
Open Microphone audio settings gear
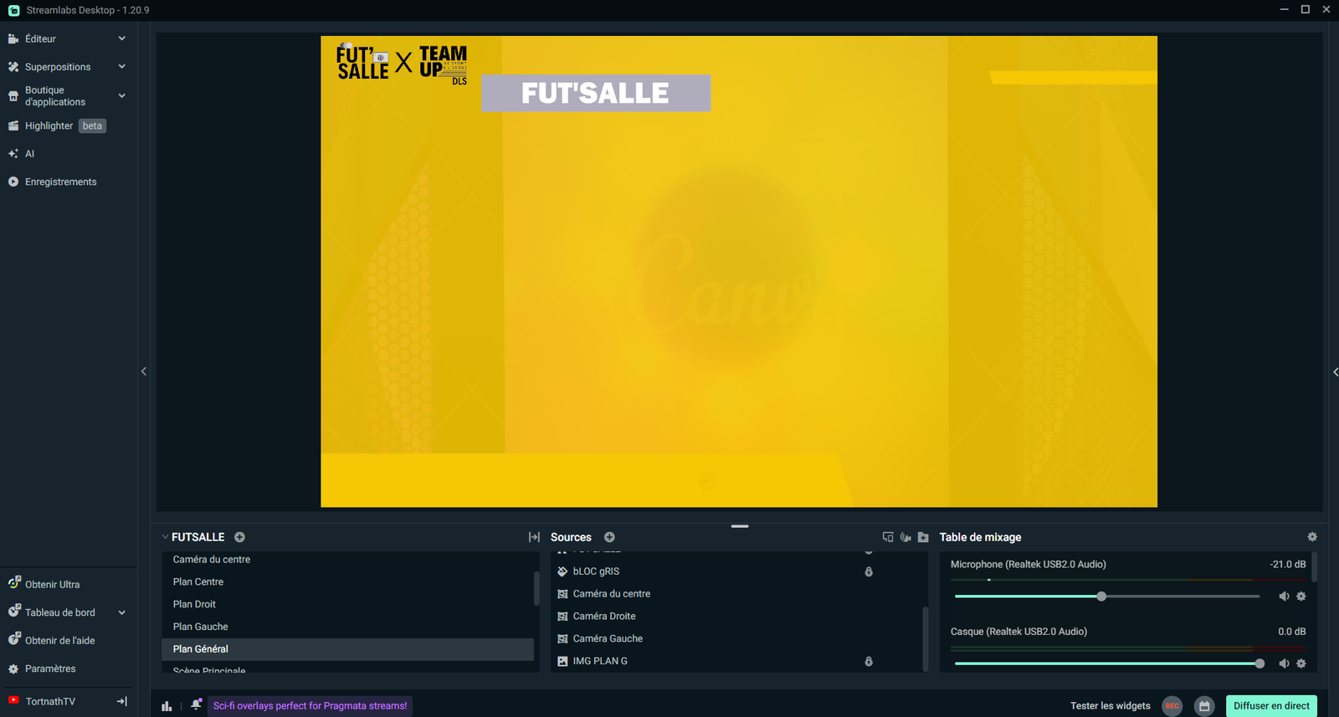[1301, 597]
